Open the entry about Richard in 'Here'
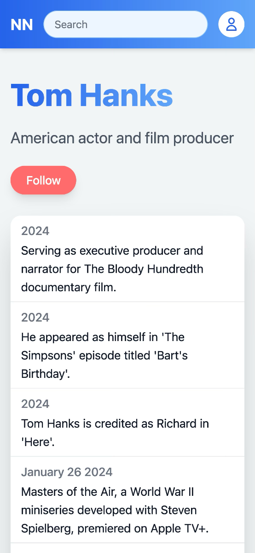 (x=127, y=423)
